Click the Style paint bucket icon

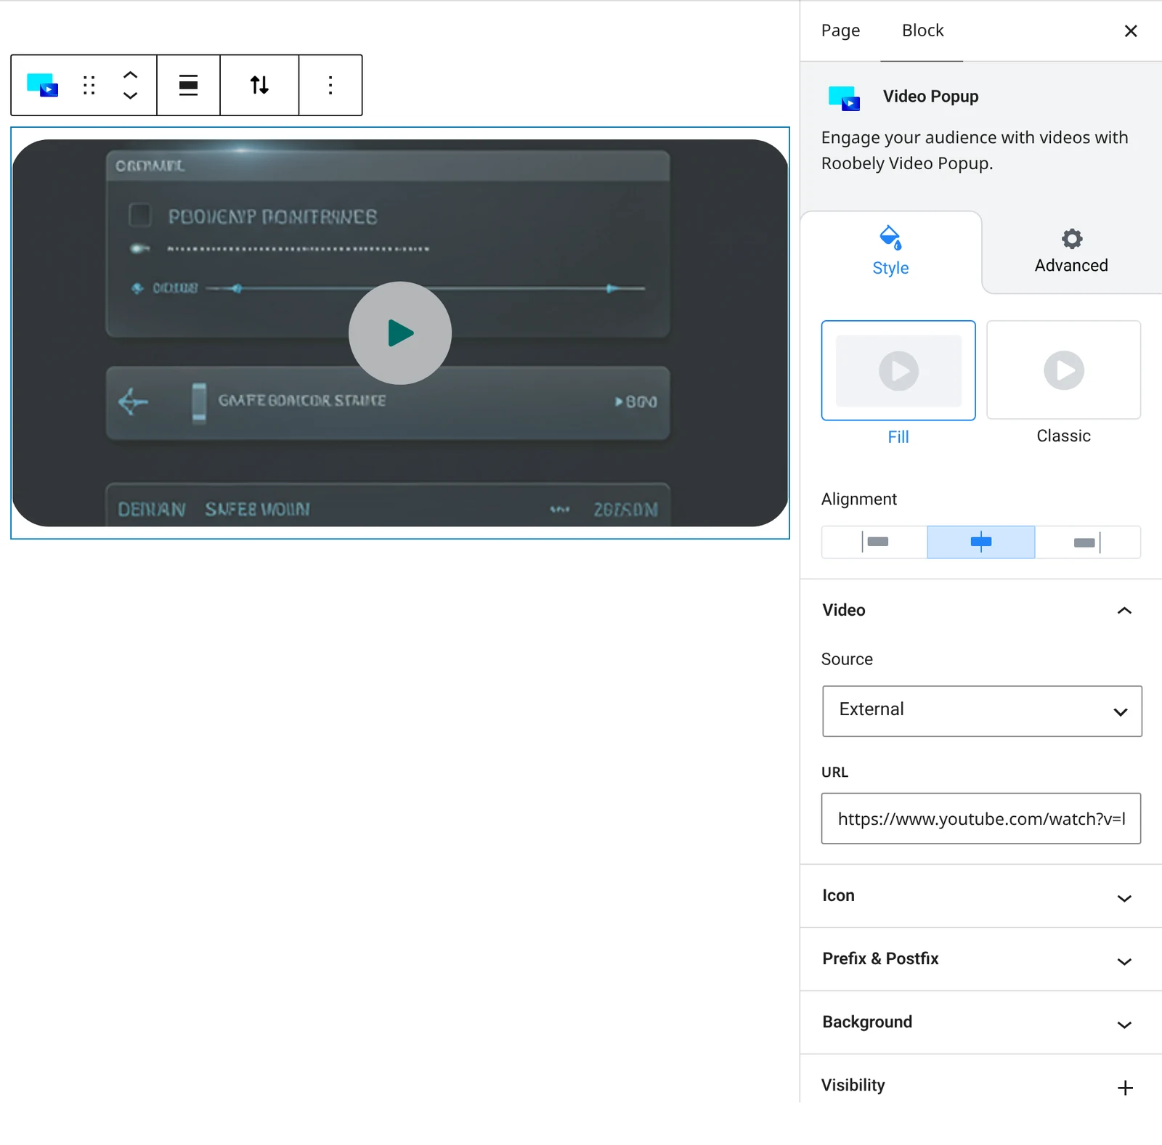coord(890,237)
